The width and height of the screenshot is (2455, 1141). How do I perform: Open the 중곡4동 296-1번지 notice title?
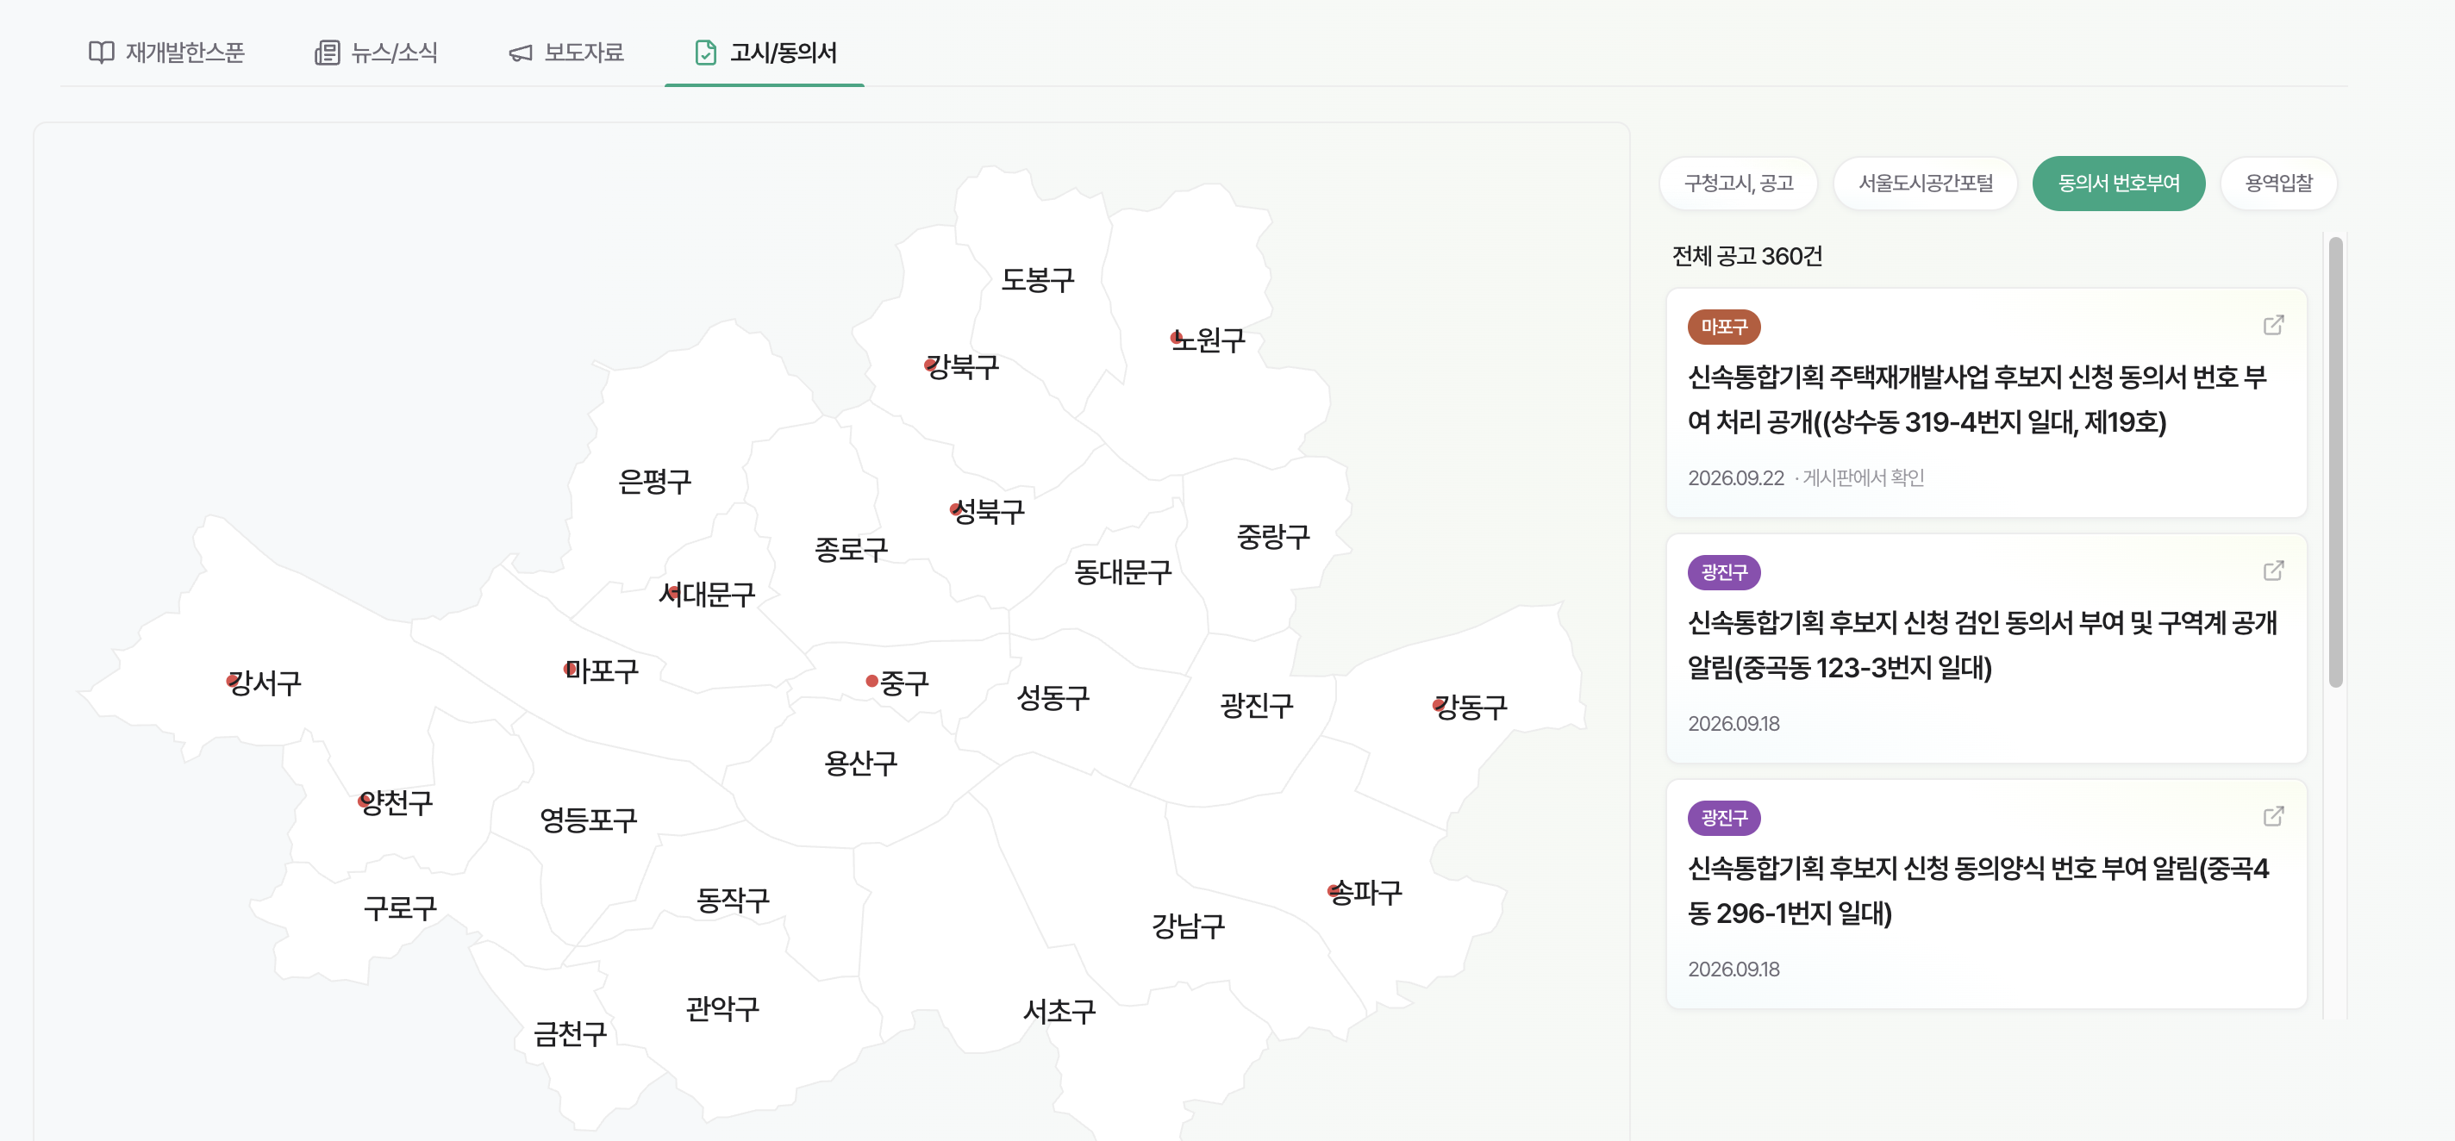[x=1978, y=890]
